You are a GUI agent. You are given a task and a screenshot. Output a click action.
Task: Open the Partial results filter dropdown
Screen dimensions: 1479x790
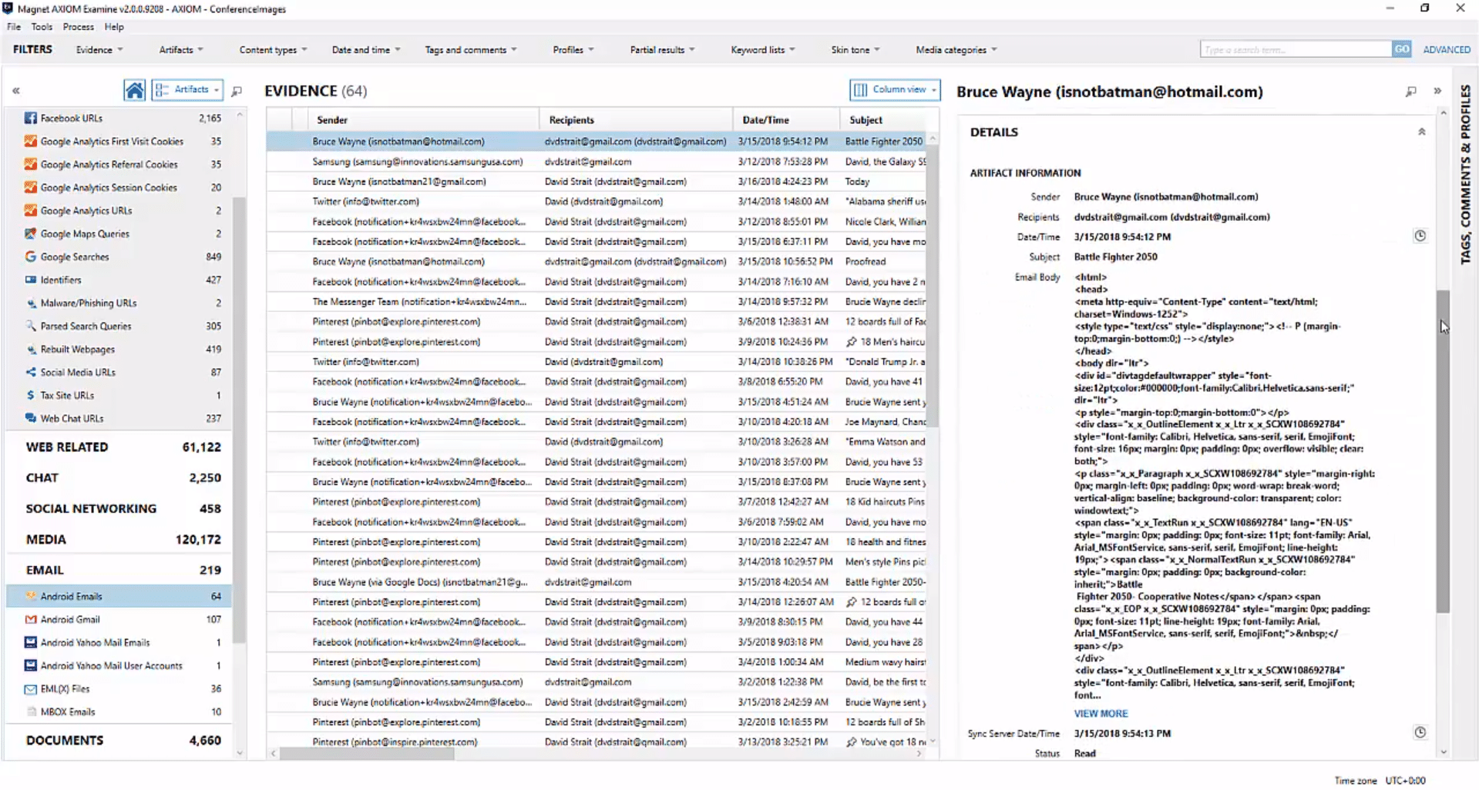tap(662, 49)
